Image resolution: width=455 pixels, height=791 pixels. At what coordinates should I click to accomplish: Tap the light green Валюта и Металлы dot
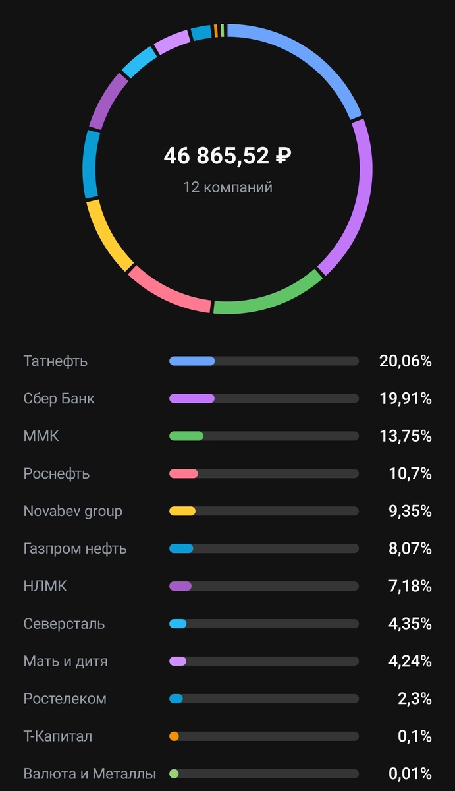174,774
